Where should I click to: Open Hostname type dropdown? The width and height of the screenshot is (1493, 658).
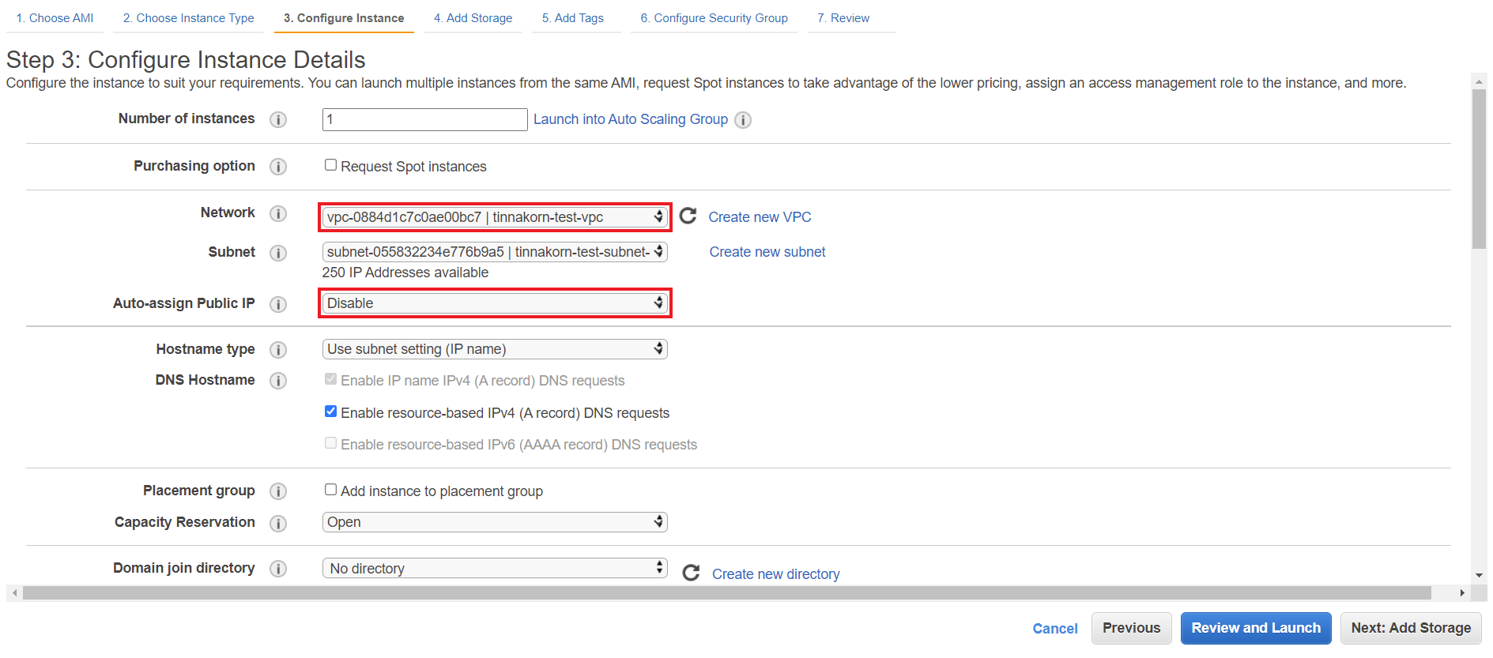tap(495, 349)
